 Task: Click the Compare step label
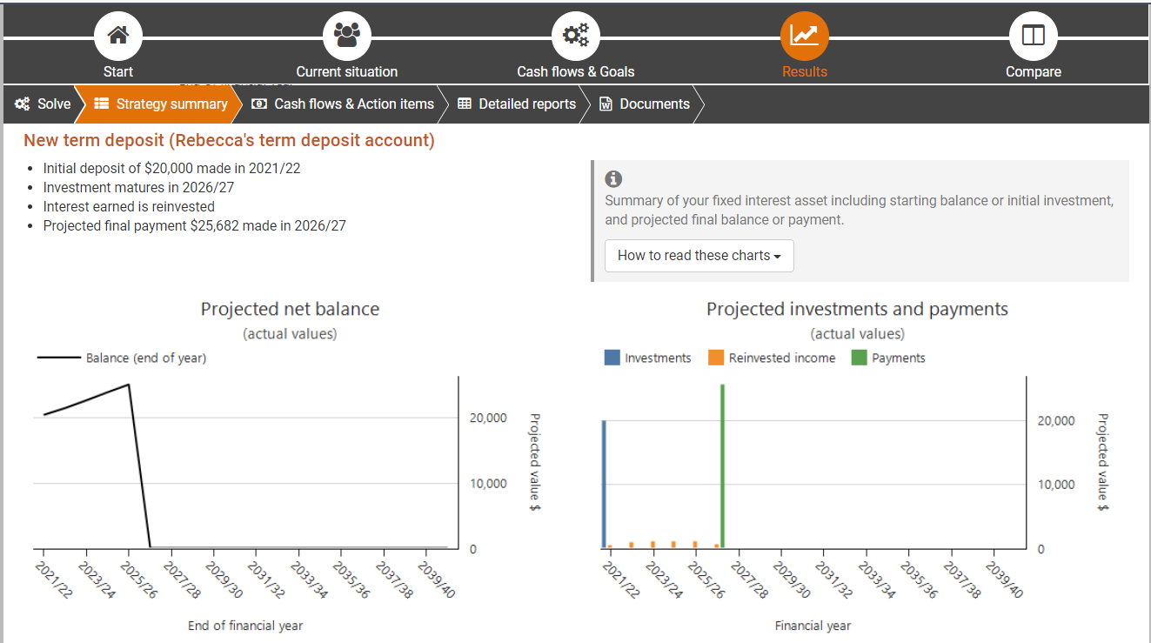(1033, 72)
